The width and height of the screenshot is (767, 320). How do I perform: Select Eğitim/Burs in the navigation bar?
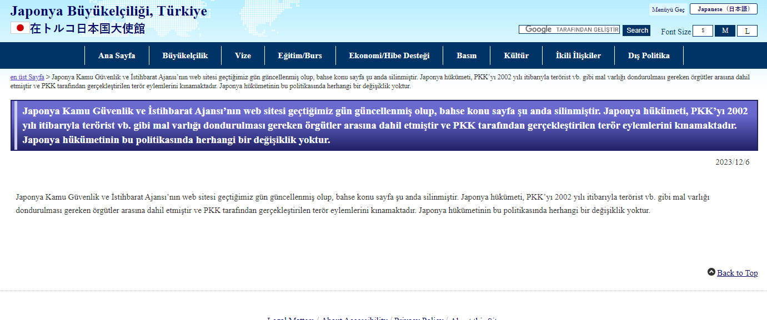tap(300, 55)
